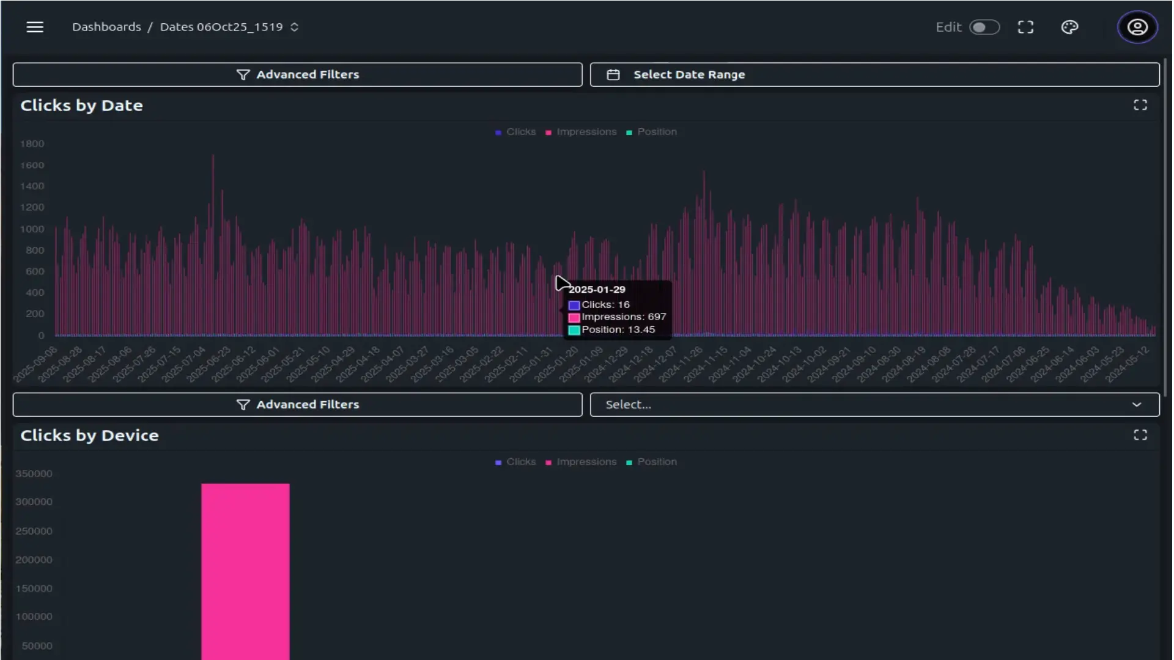Open the dashboard switcher next to Dates 06Oct25_1519
This screenshot has height=660, width=1174.
point(294,27)
